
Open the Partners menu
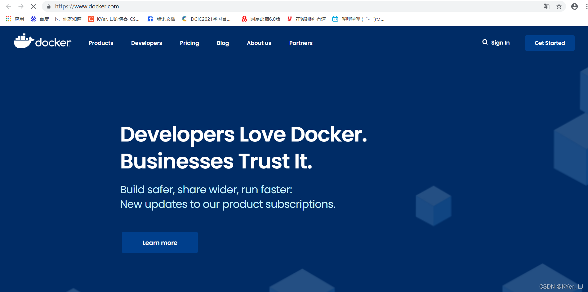tap(301, 43)
